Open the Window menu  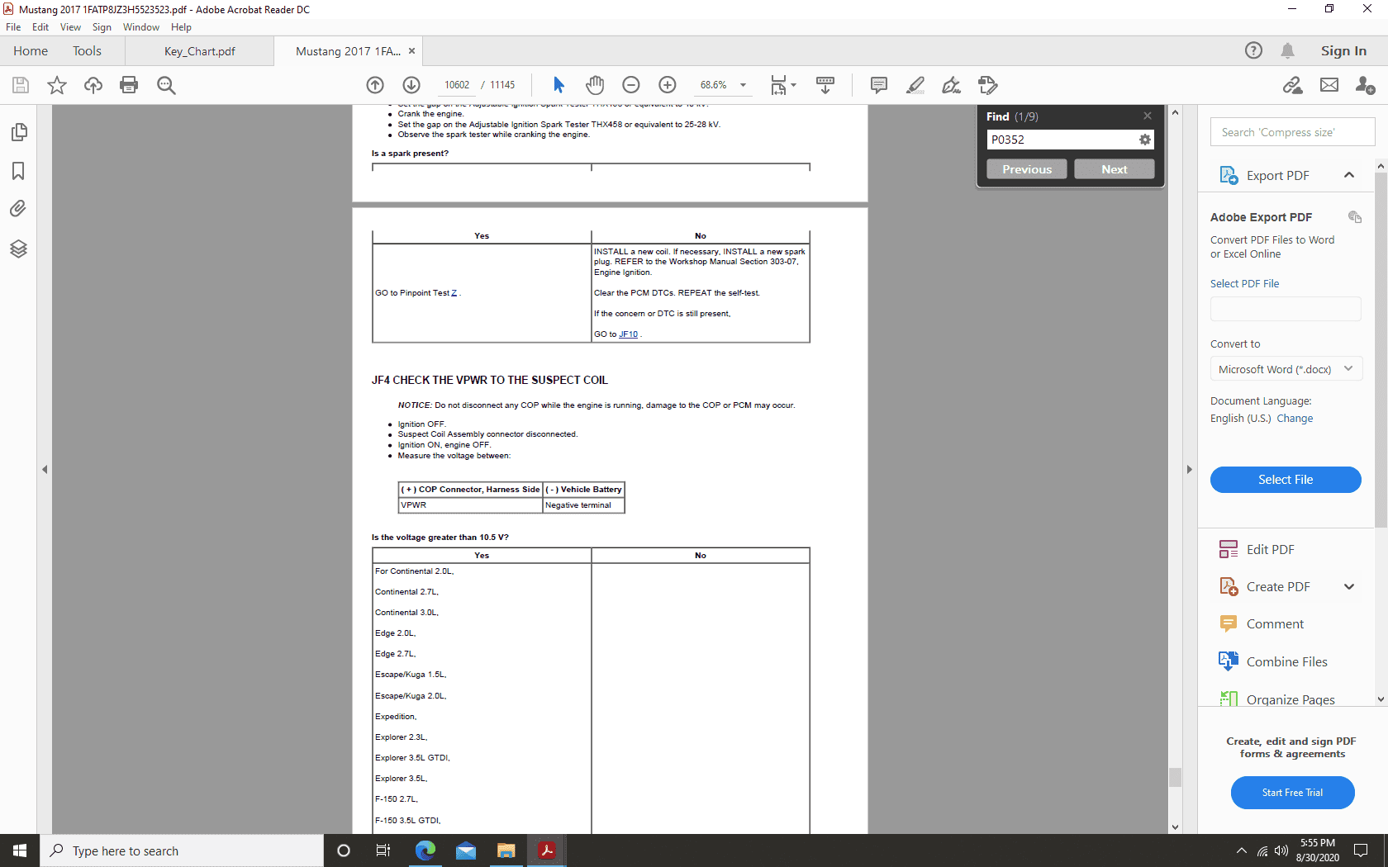click(x=141, y=27)
